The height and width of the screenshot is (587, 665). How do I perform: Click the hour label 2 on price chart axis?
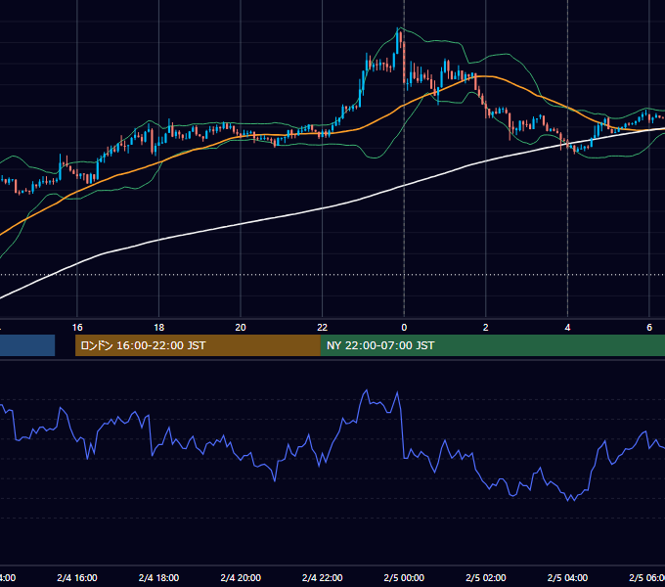point(486,328)
